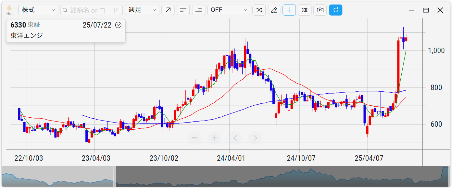The image size is (452, 188).
Task: Select the pencil drawing tool
Action: point(274,10)
